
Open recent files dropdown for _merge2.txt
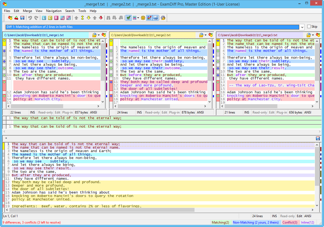205,35
